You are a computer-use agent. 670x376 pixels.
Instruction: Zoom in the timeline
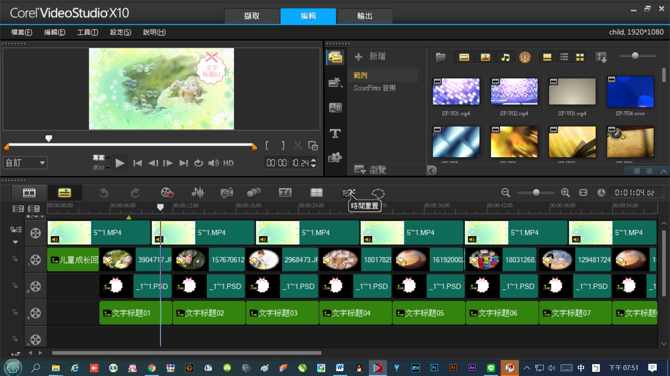[x=565, y=193]
